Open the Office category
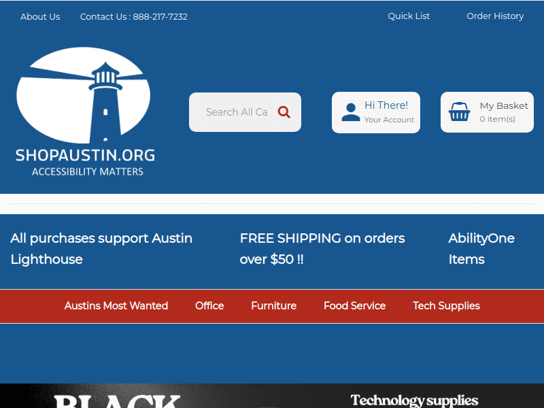The height and width of the screenshot is (408, 544). (209, 305)
